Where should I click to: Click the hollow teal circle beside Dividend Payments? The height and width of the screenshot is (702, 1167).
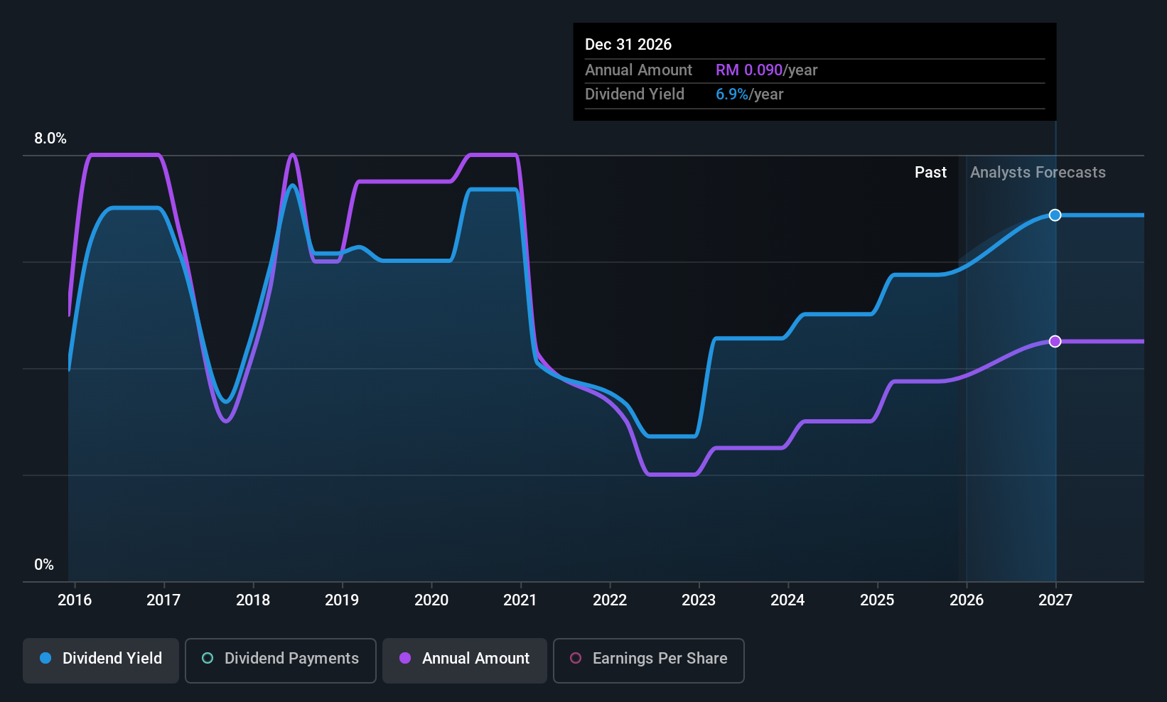point(208,659)
